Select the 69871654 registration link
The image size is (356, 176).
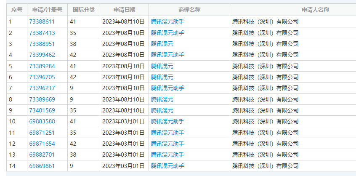point(42,144)
